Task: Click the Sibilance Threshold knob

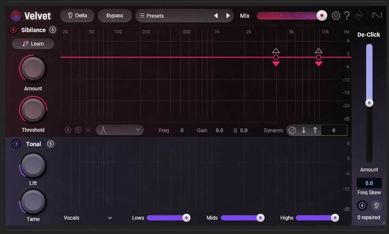Action: tap(33, 110)
